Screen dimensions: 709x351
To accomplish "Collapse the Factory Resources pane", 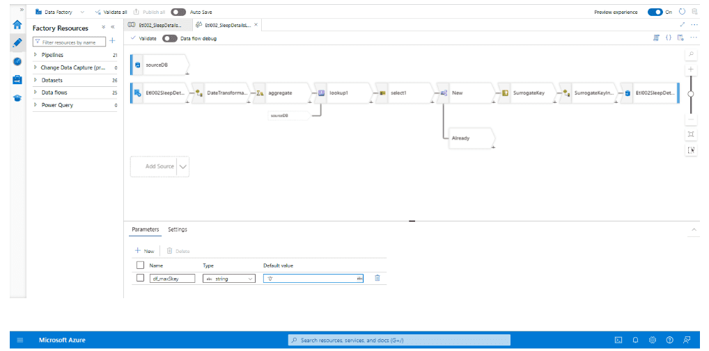I will (113, 28).
